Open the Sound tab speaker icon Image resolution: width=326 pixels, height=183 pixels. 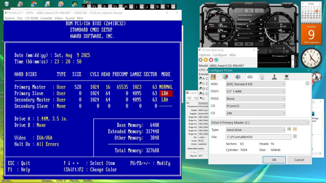pyautogui.click(x=238, y=77)
